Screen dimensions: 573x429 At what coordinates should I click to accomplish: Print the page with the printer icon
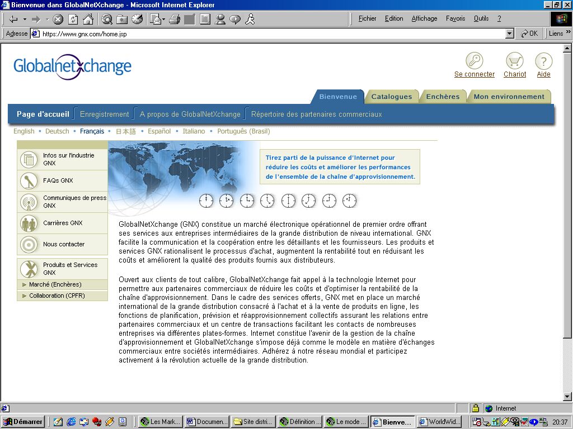[x=175, y=20]
